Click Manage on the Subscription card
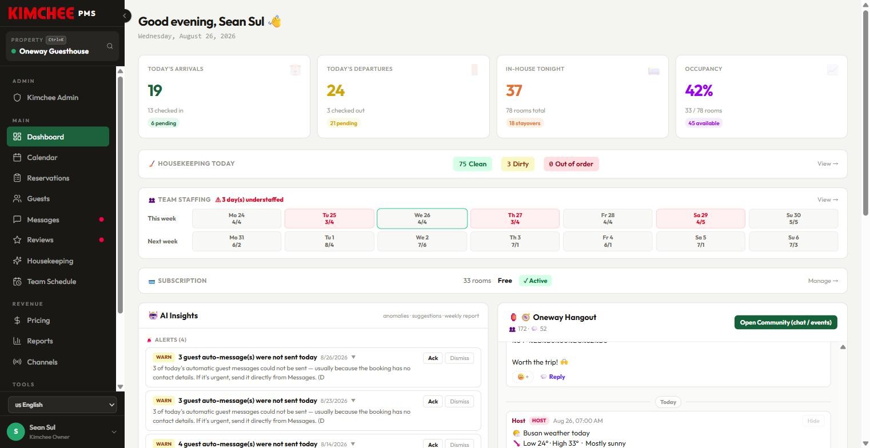The height and width of the screenshot is (448, 870). point(823,281)
